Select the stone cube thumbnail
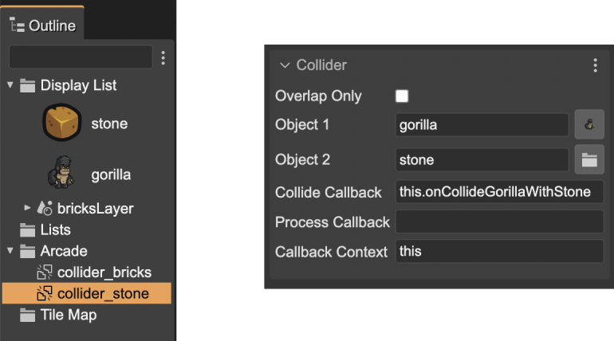614x341 pixels. [62, 123]
